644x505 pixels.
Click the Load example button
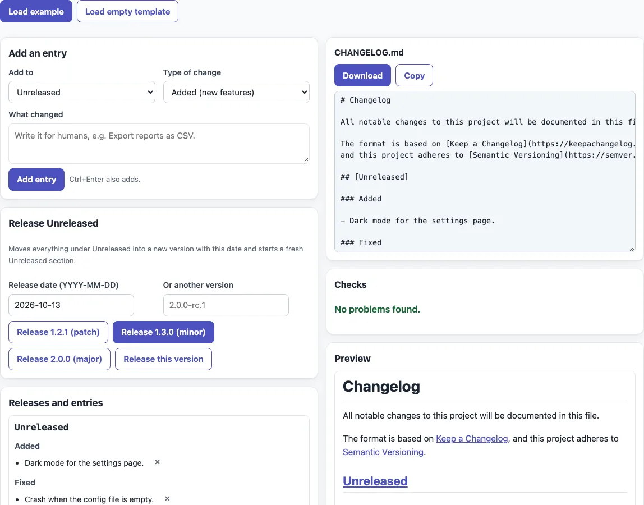click(x=36, y=12)
